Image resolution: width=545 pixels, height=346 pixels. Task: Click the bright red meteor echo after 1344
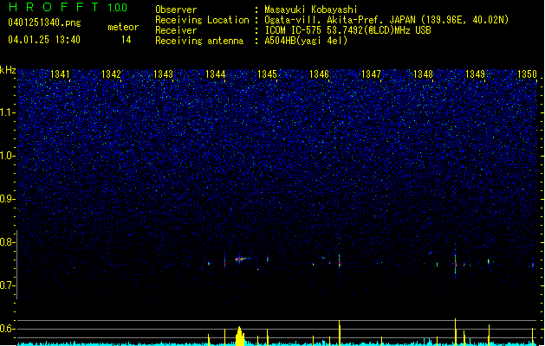[x=239, y=259]
